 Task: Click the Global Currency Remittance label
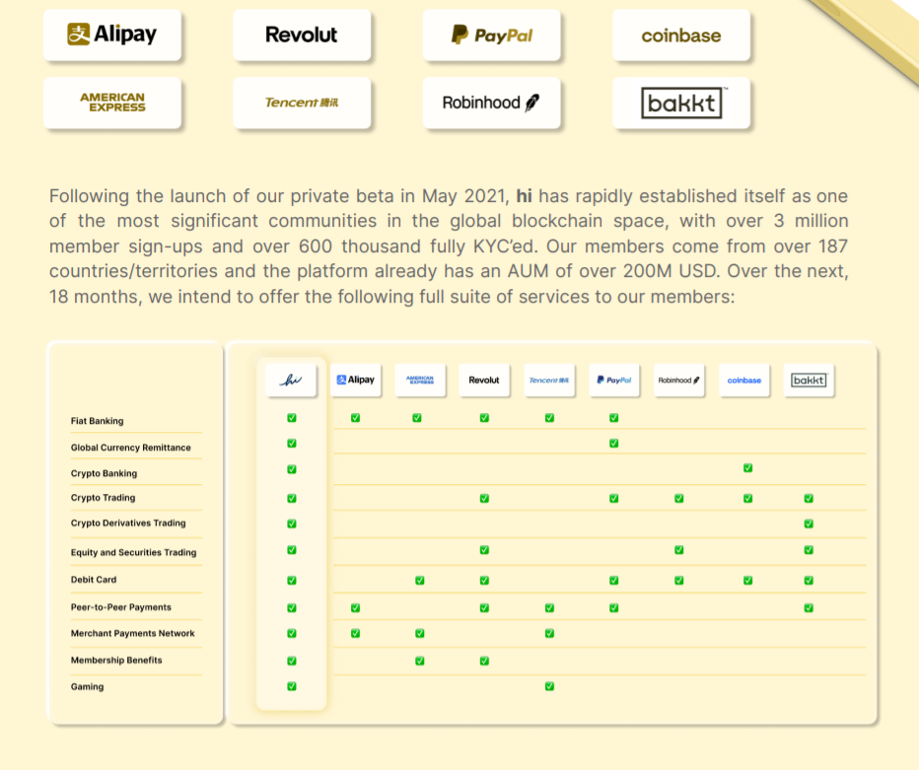tap(131, 448)
